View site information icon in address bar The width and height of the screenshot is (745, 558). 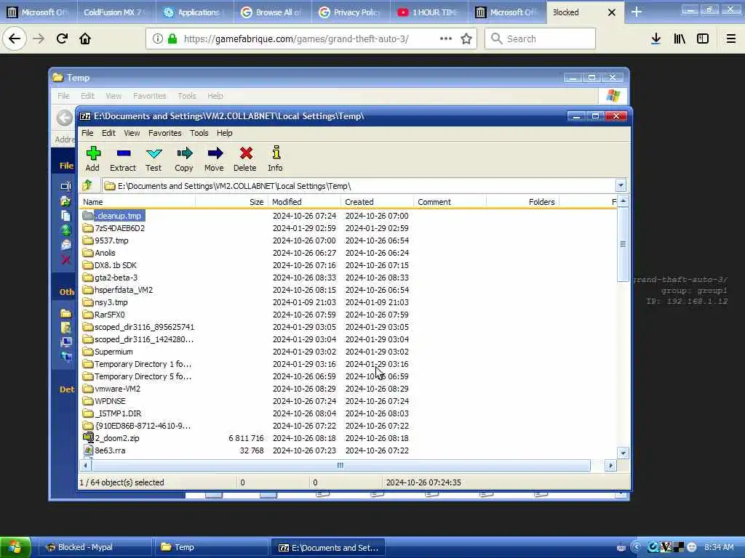click(x=157, y=39)
